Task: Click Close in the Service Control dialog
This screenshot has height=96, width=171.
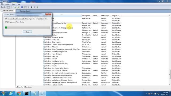Action: (x=27, y=32)
